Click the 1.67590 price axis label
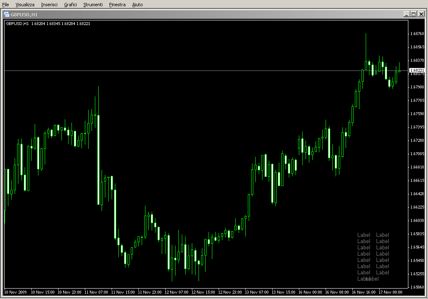Viewport: 428px width, 299px height. point(418,114)
